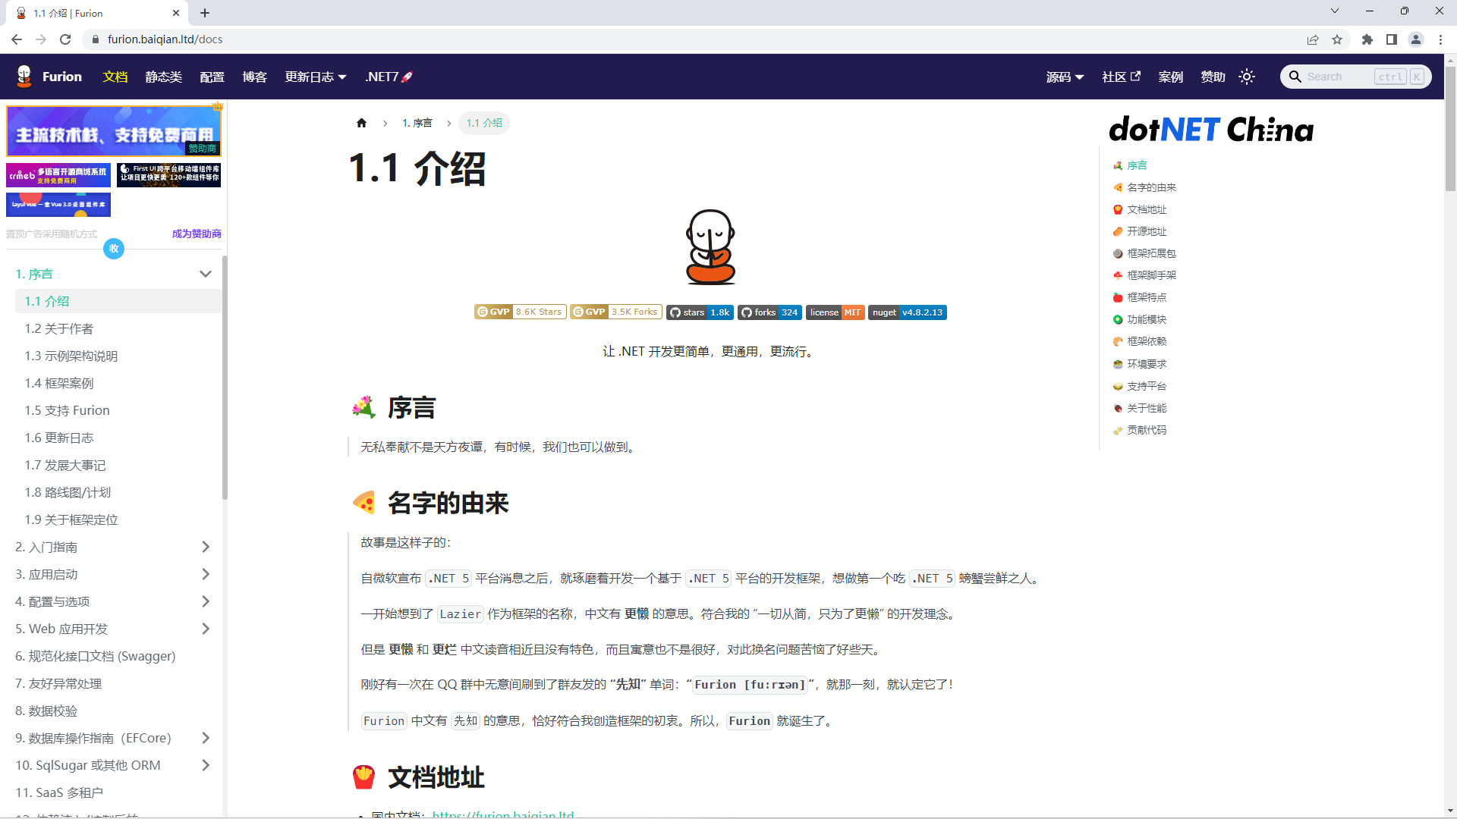The image size is (1457, 819).
Task: Click the forks 324 badge
Action: (x=769, y=312)
